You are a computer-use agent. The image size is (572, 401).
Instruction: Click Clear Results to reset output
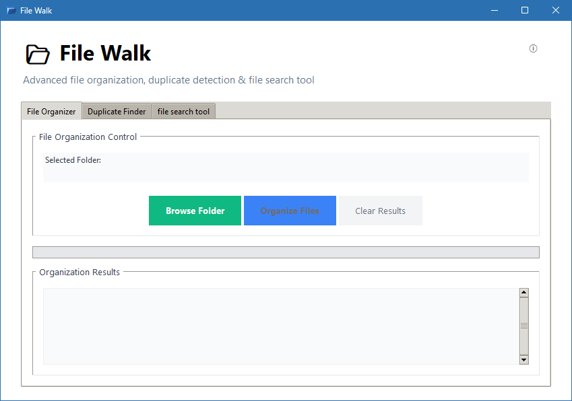(x=379, y=211)
